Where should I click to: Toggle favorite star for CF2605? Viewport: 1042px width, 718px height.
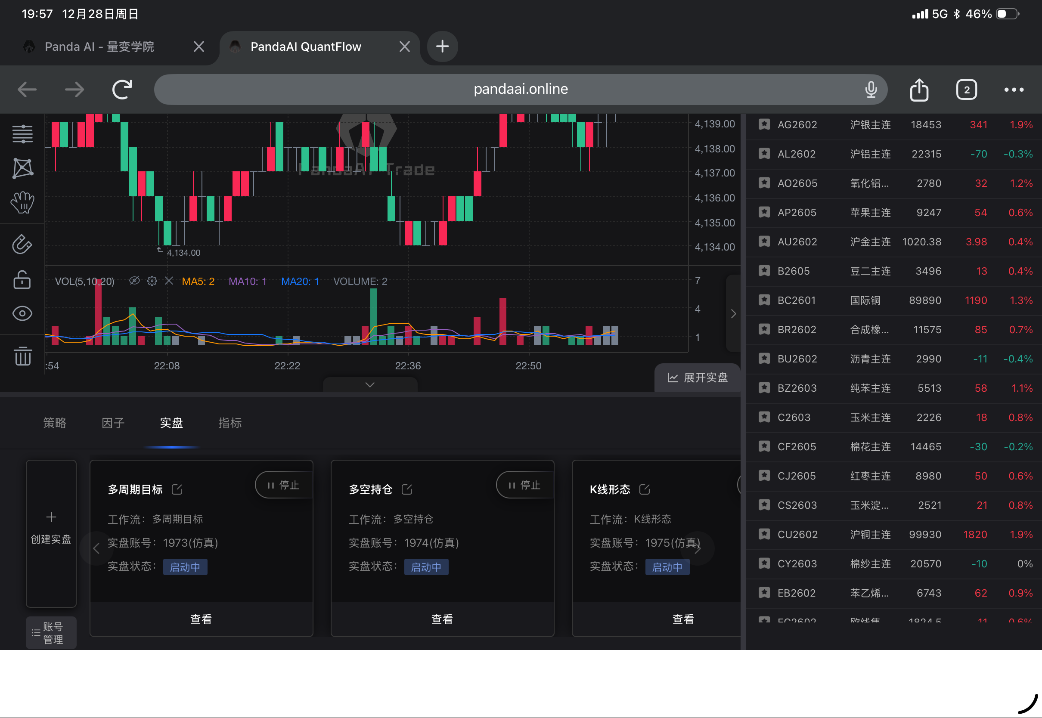(x=764, y=446)
